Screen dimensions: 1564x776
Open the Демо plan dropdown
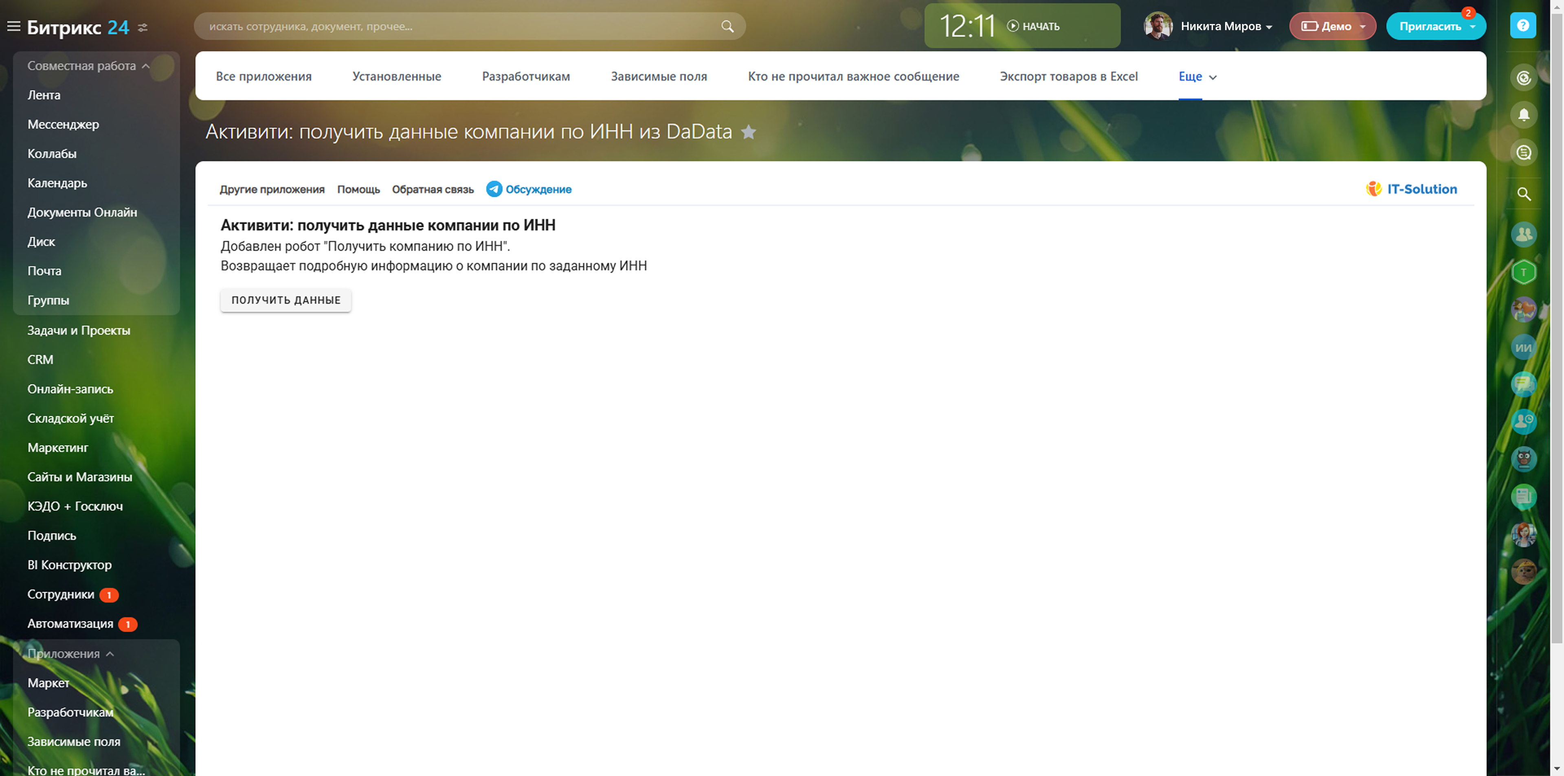click(1332, 26)
